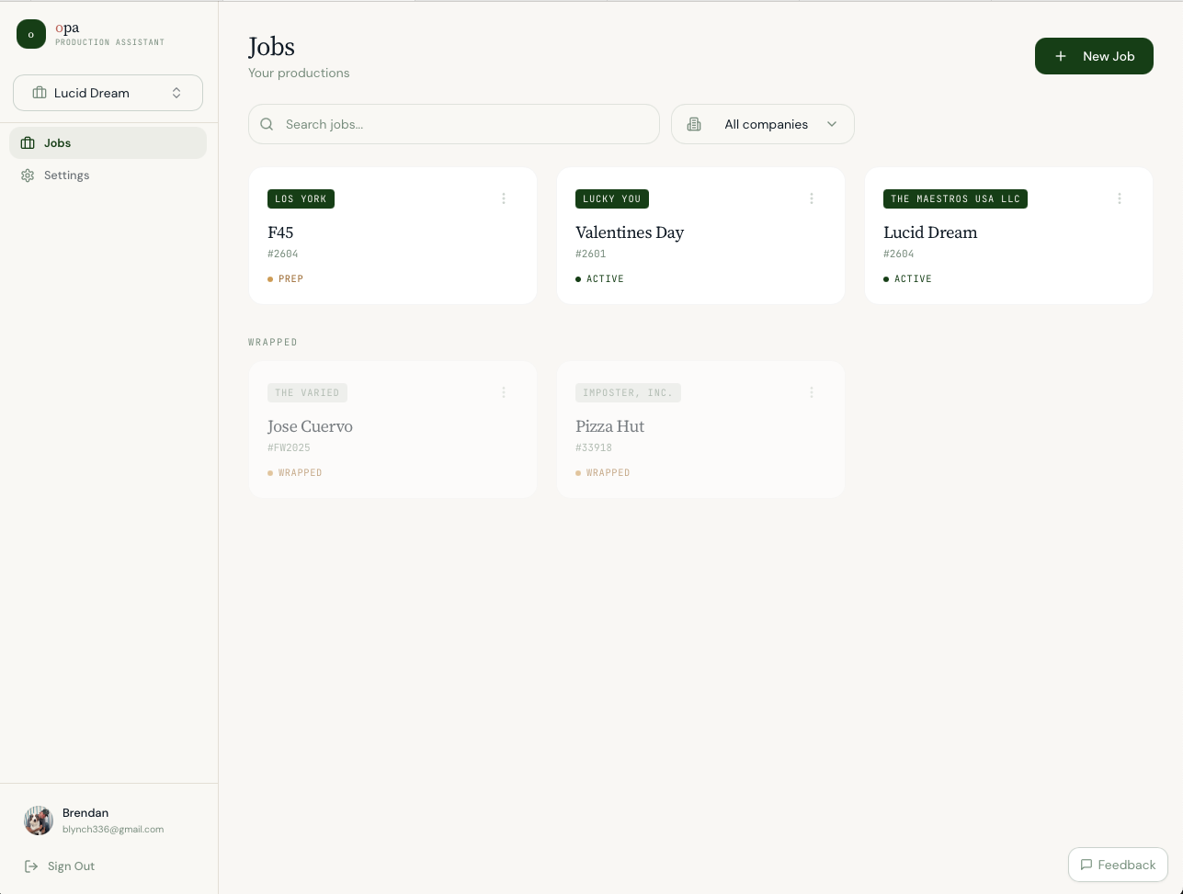Open the Valentines Day card's options menu
Screen dimensions: 1183x894
pyautogui.click(x=812, y=198)
